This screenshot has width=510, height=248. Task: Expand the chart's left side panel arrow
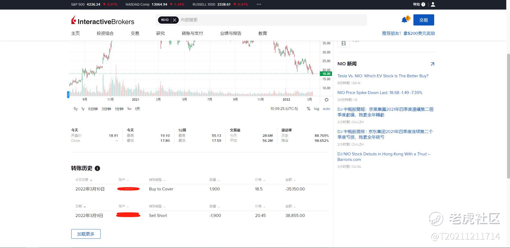pos(68,94)
